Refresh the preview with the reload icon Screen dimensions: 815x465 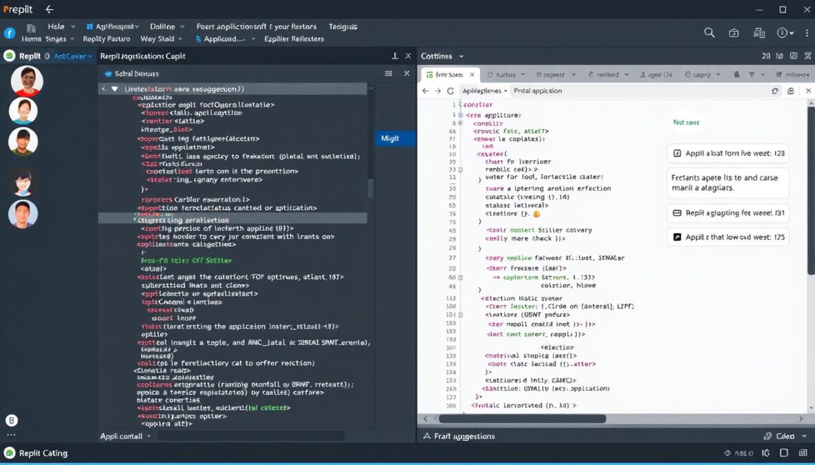(449, 90)
